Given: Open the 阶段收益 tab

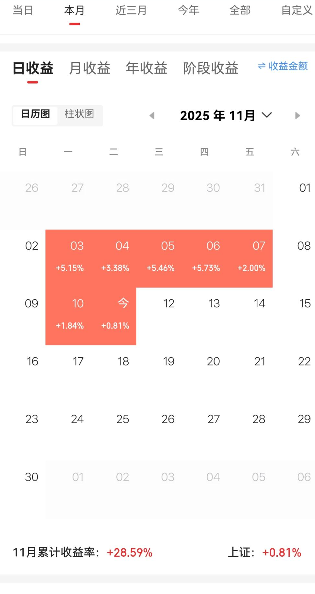Looking at the screenshot, I should pos(211,68).
